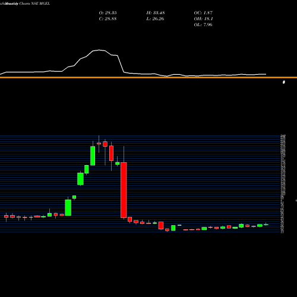
Task: Click the OL: 7.96 value
Action: (x=203, y=25)
